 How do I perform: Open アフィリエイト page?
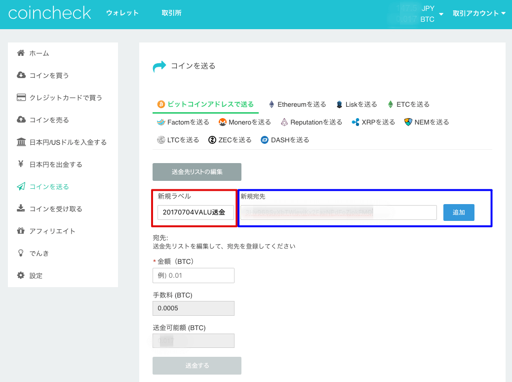(52, 231)
